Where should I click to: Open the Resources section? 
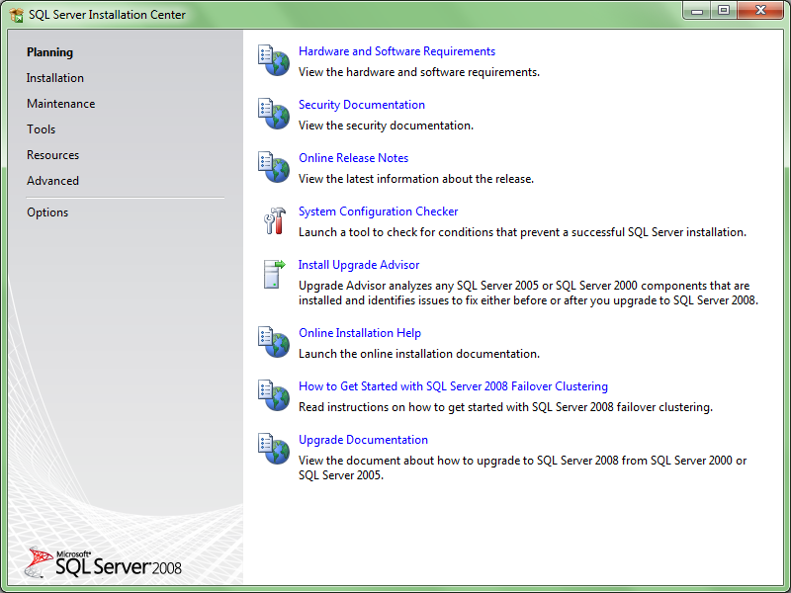52,154
